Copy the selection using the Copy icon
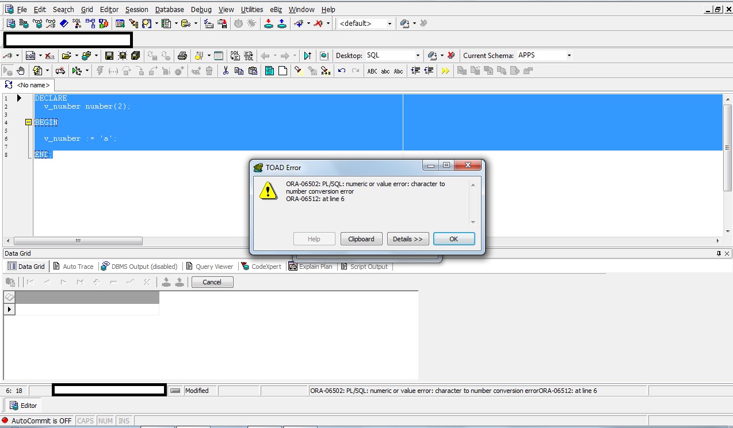 coord(239,71)
